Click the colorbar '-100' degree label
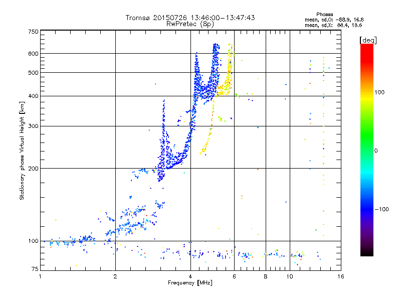 pos(382,209)
